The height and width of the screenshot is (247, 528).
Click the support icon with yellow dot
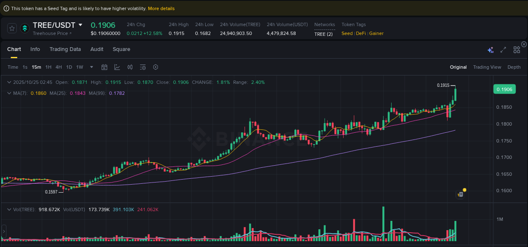click(x=460, y=194)
